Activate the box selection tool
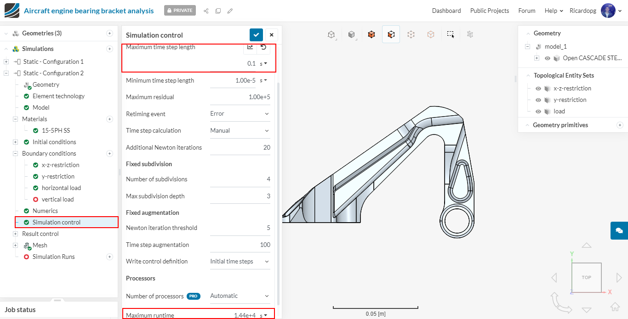This screenshot has height=319, width=628. click(451, 34)
